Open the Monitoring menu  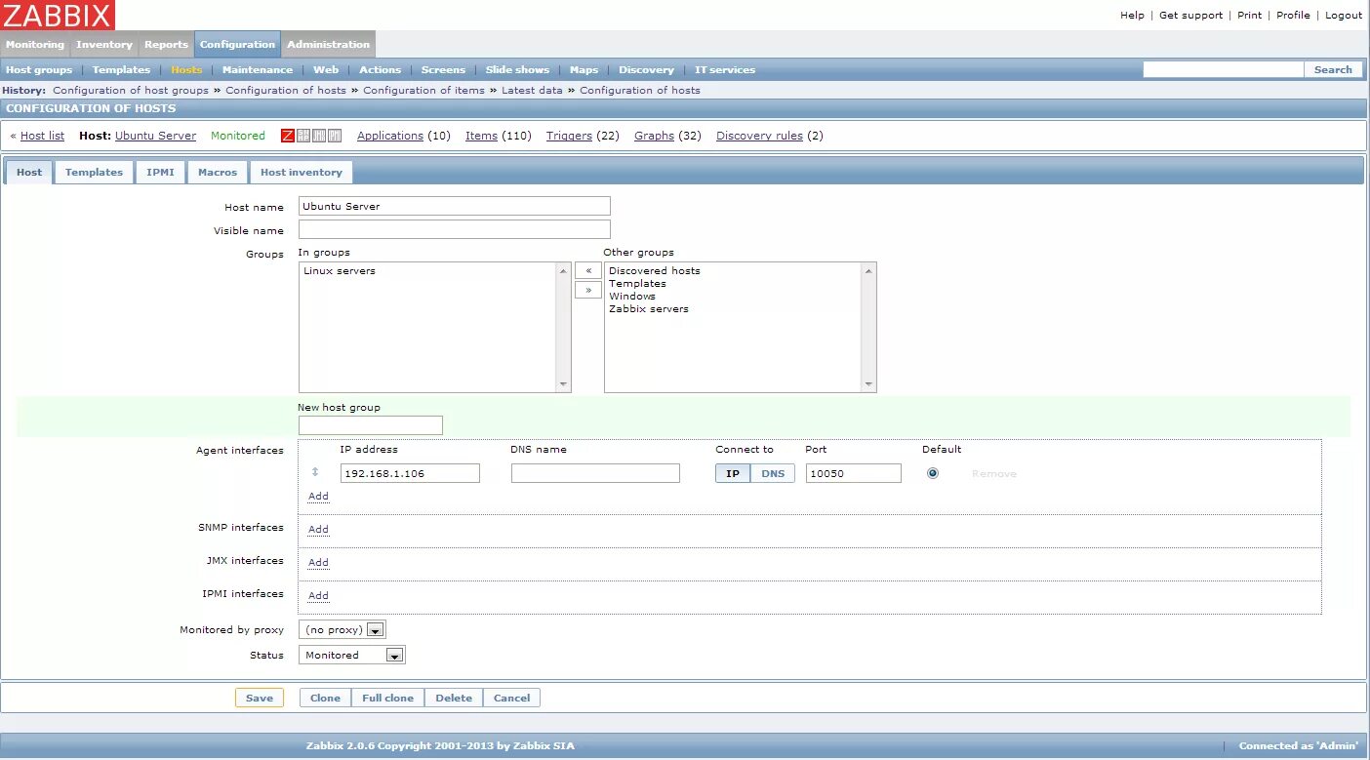point(35,44)
